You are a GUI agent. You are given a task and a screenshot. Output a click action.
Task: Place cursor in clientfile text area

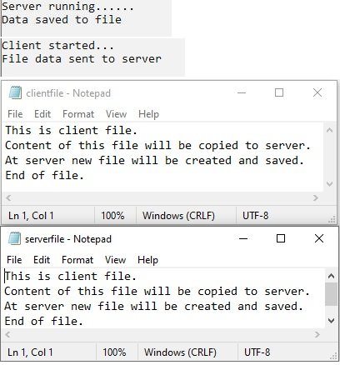tap(163, 157)
